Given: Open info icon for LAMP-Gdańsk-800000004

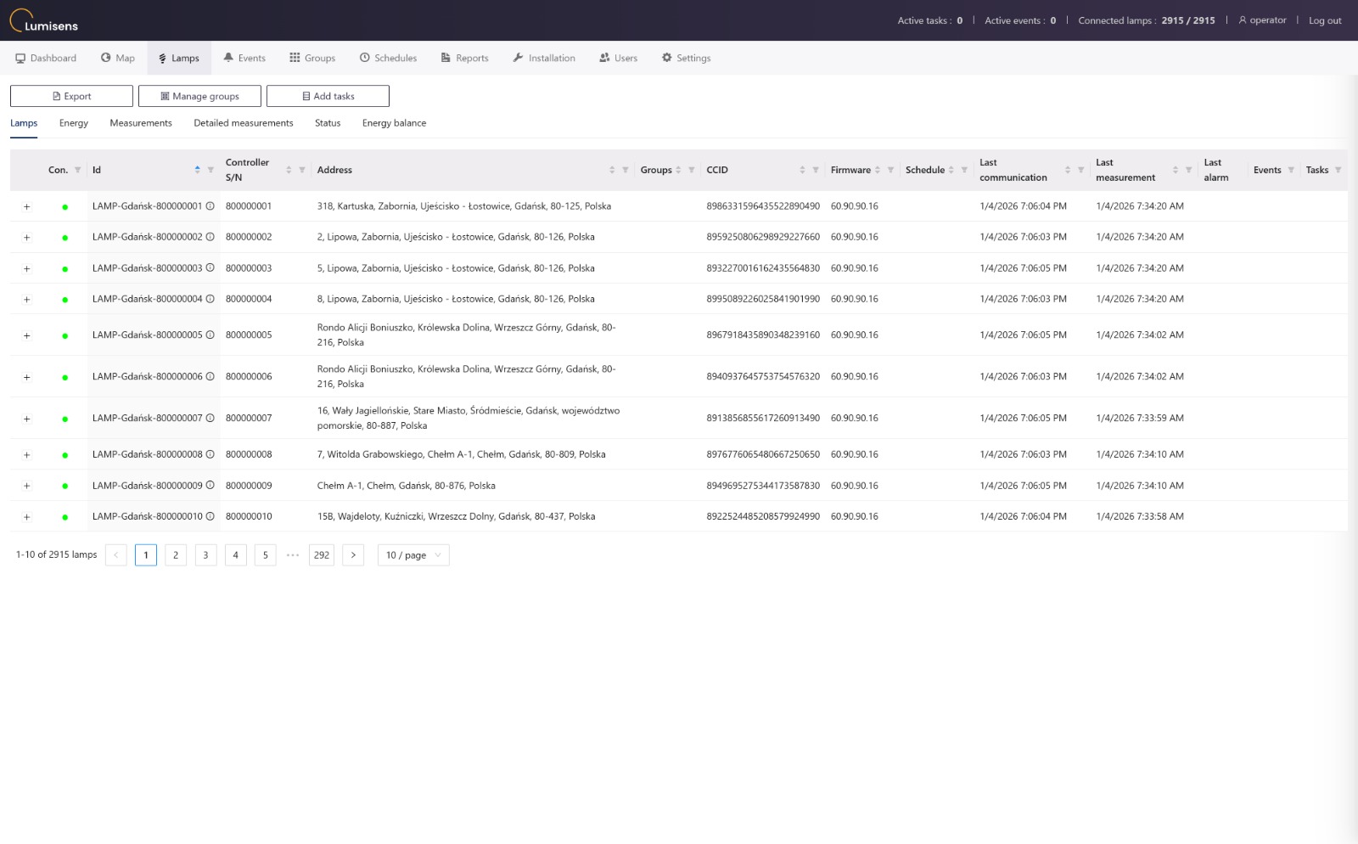Looking at the screenshot, I should [210, 299].
